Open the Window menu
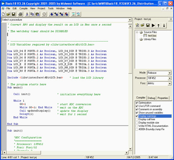The image size is (174, 160). pyautogui.click(x=60, y=8)
